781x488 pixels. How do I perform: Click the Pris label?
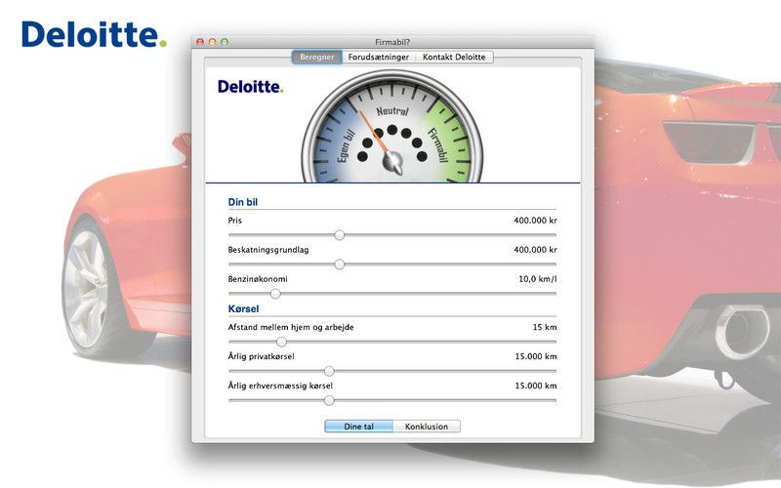coord(234,221)
